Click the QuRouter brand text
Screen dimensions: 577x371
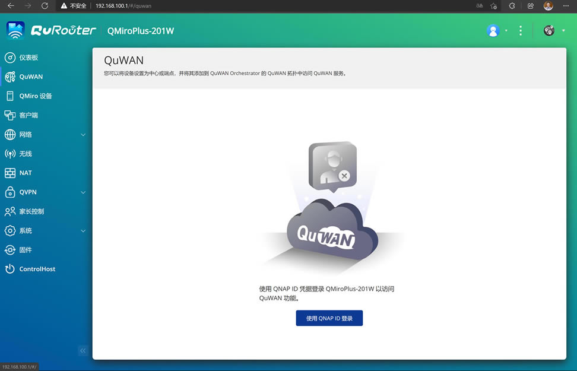(x=64, y=30)
